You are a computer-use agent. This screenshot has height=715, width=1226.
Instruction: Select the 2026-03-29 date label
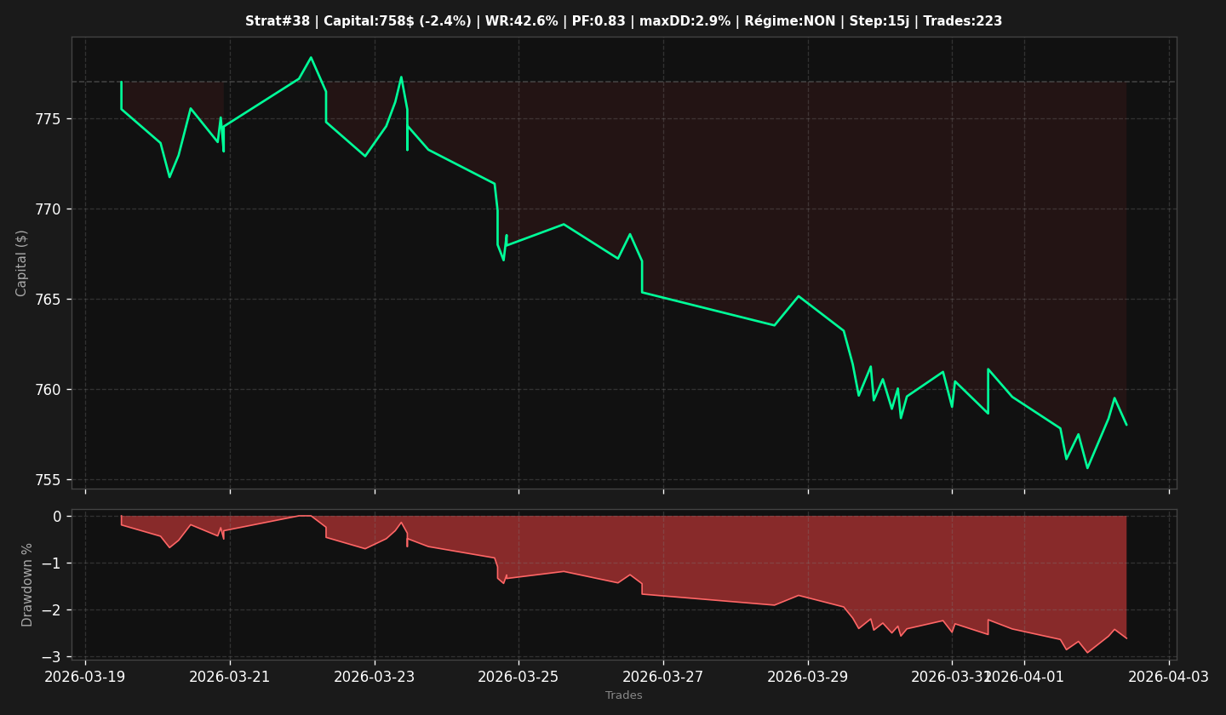(808, 677)
